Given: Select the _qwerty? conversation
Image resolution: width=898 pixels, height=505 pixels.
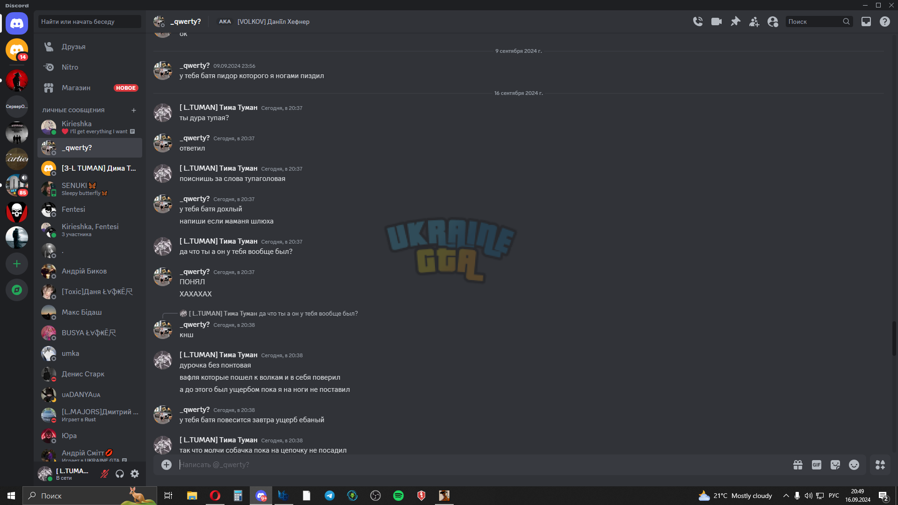Looking at the screenshot, I should coord(90,148).
